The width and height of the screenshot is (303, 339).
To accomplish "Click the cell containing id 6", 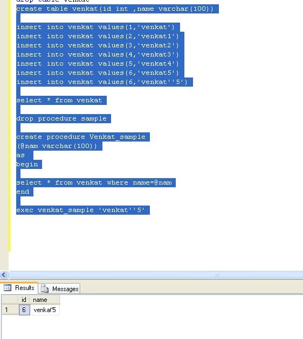I will [x=24, y=310].
